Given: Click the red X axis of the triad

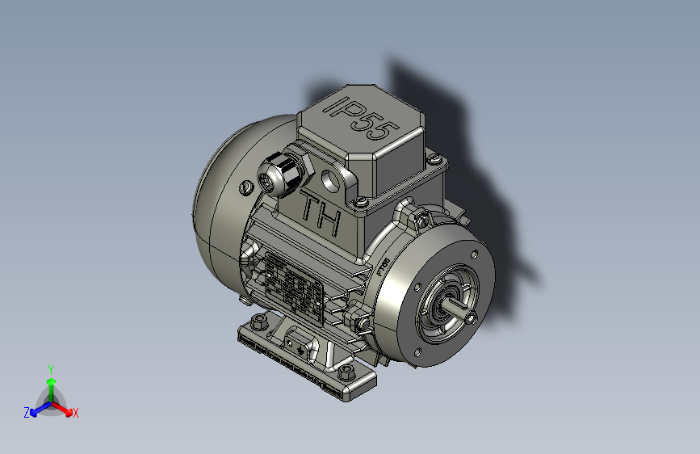Looking at the screenshot, I should [x=62, y=410].
